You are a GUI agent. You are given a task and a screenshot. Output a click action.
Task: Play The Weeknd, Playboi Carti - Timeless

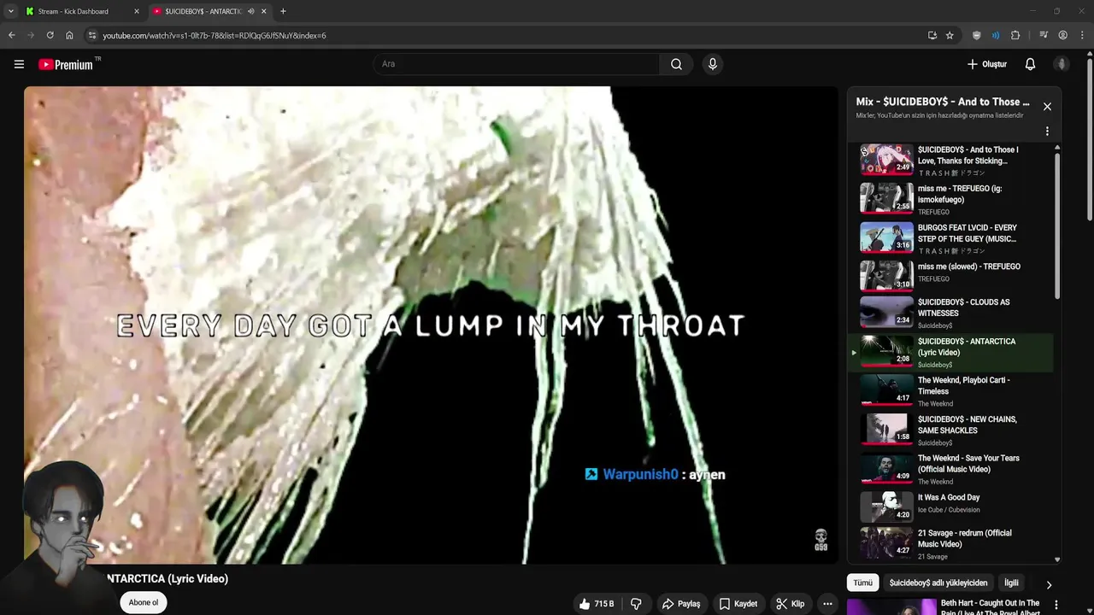(950, 390)
